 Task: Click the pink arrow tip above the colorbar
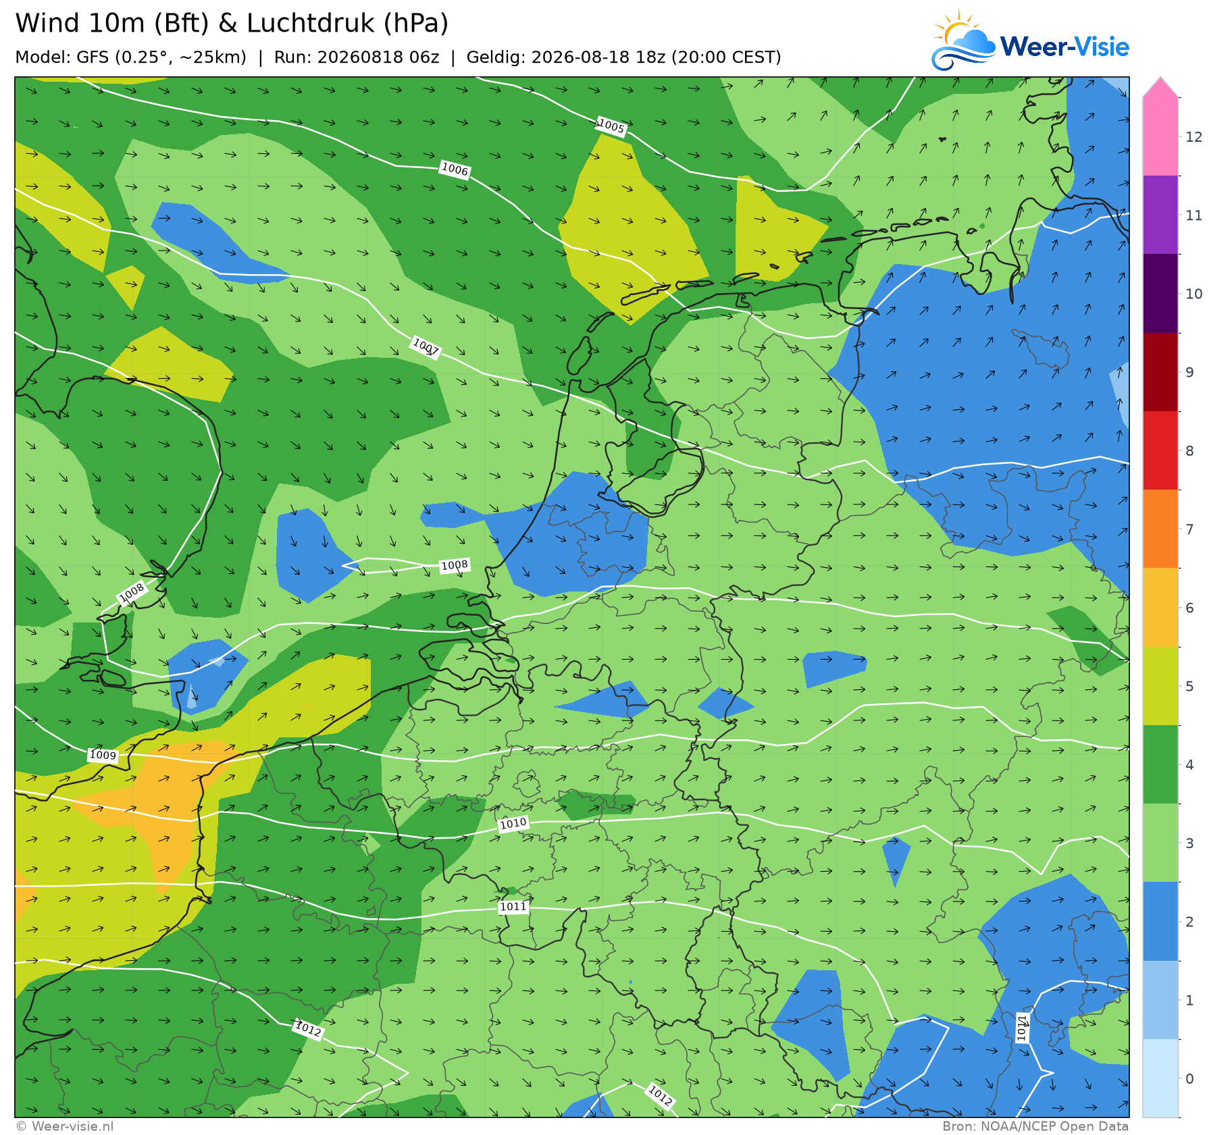[1160, 87]
